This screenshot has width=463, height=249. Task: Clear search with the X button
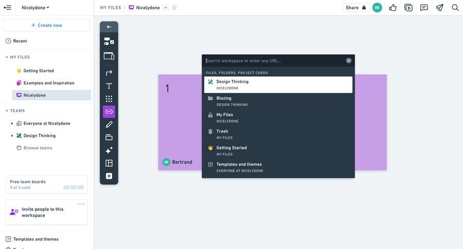tap(349, 61)
